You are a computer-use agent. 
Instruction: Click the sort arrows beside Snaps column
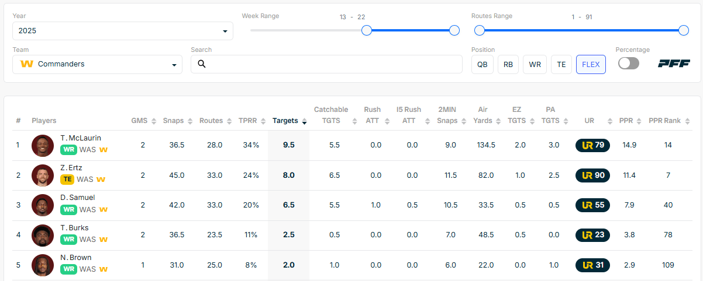(189, 121)
